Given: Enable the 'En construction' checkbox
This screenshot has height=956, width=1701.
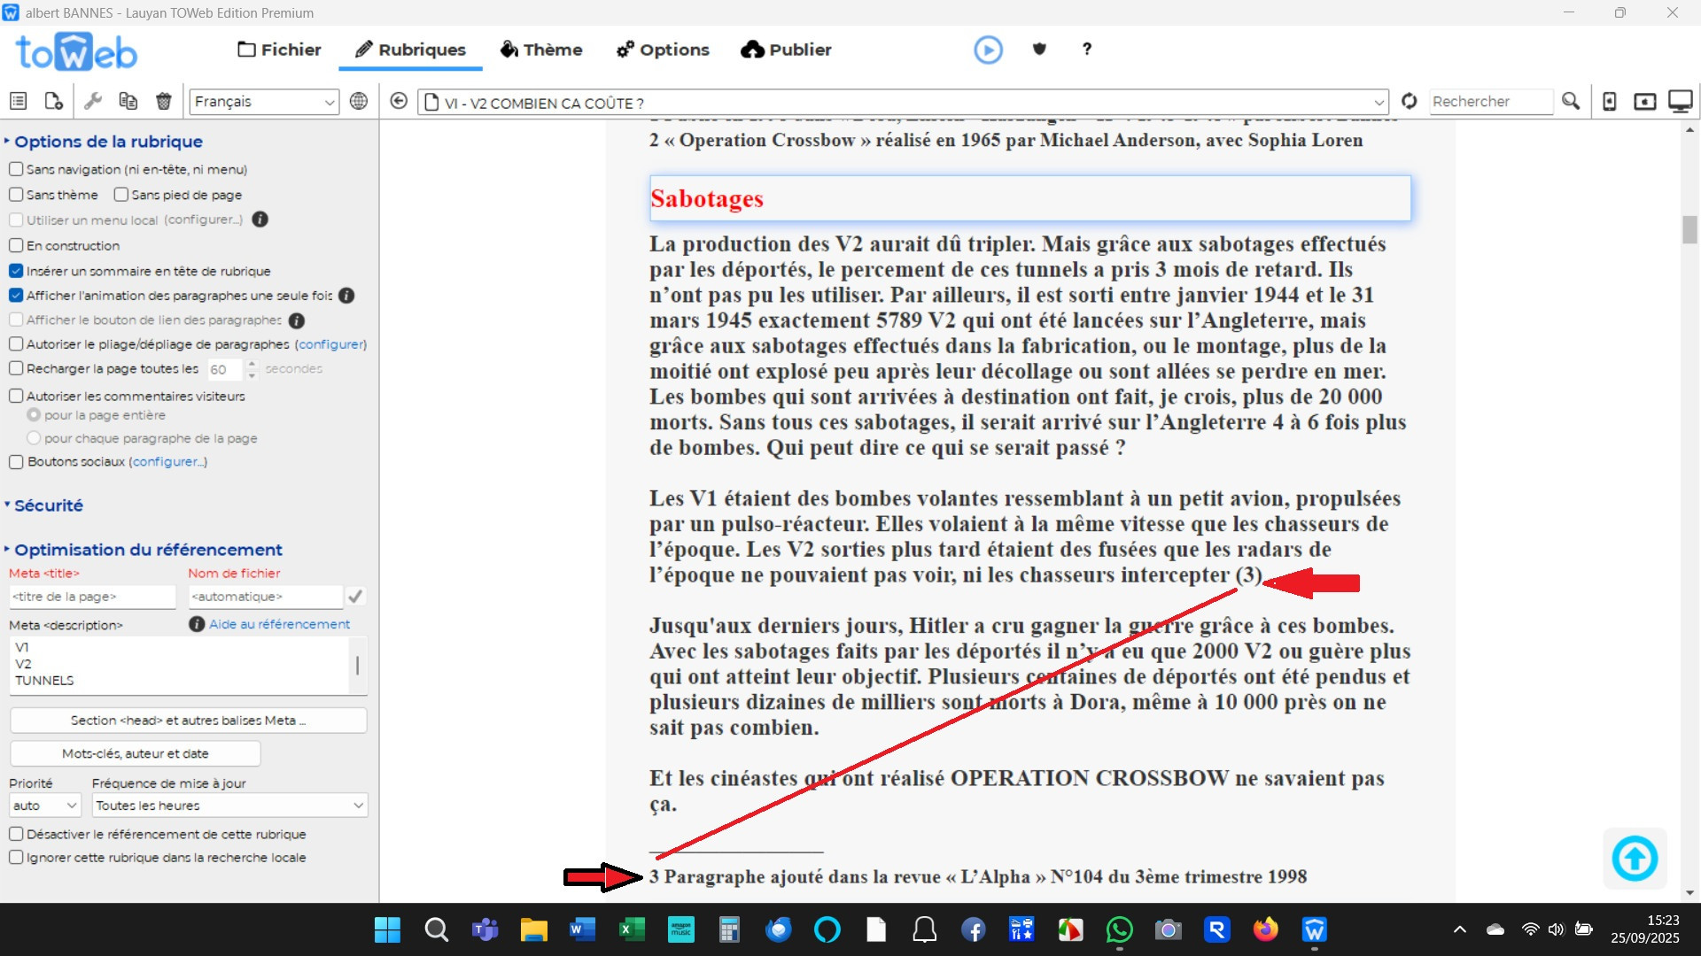Looking at the screenshot, I should coord(16,245).
